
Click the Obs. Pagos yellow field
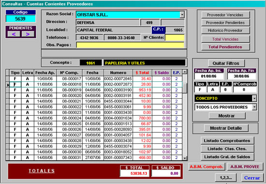[130, 45]
